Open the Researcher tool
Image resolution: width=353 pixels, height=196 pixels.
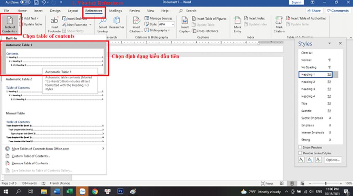tap(117, 22)
